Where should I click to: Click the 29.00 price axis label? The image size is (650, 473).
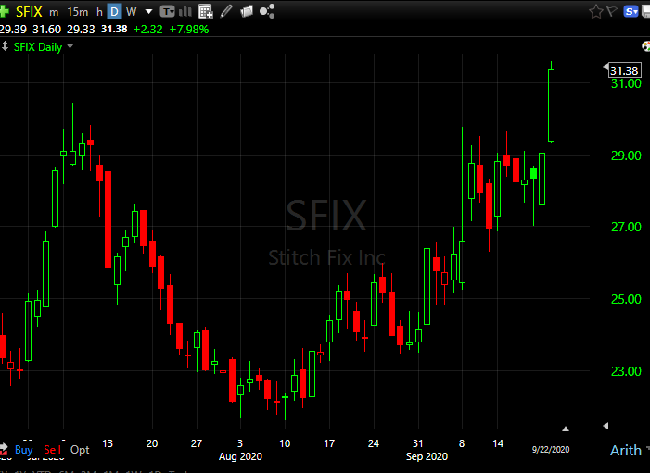(x=626, y=156)
